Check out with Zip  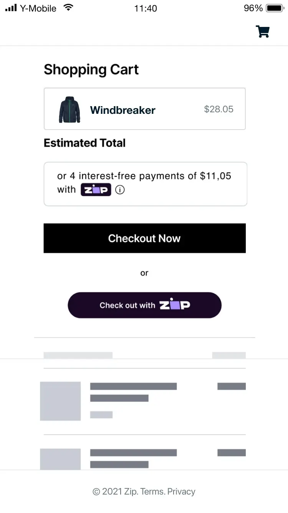(144, 305)
